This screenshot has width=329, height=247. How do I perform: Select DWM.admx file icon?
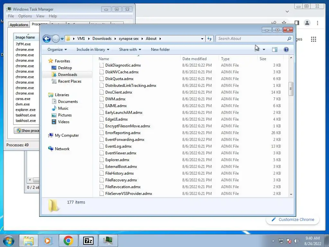pos(102,99)
